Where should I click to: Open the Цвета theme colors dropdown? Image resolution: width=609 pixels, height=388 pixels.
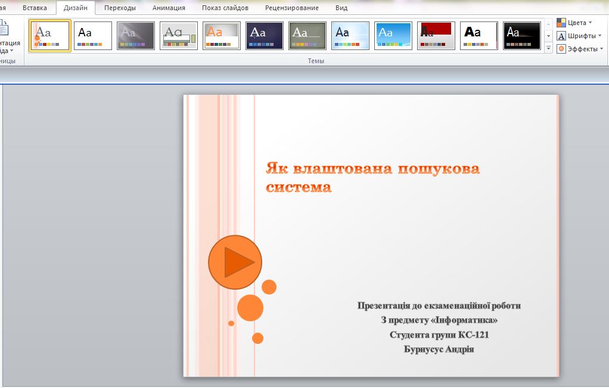pos(574,23)
